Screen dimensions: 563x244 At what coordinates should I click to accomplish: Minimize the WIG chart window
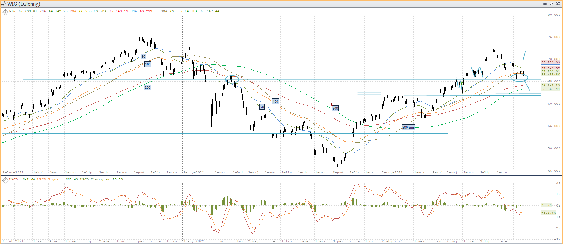545,4
